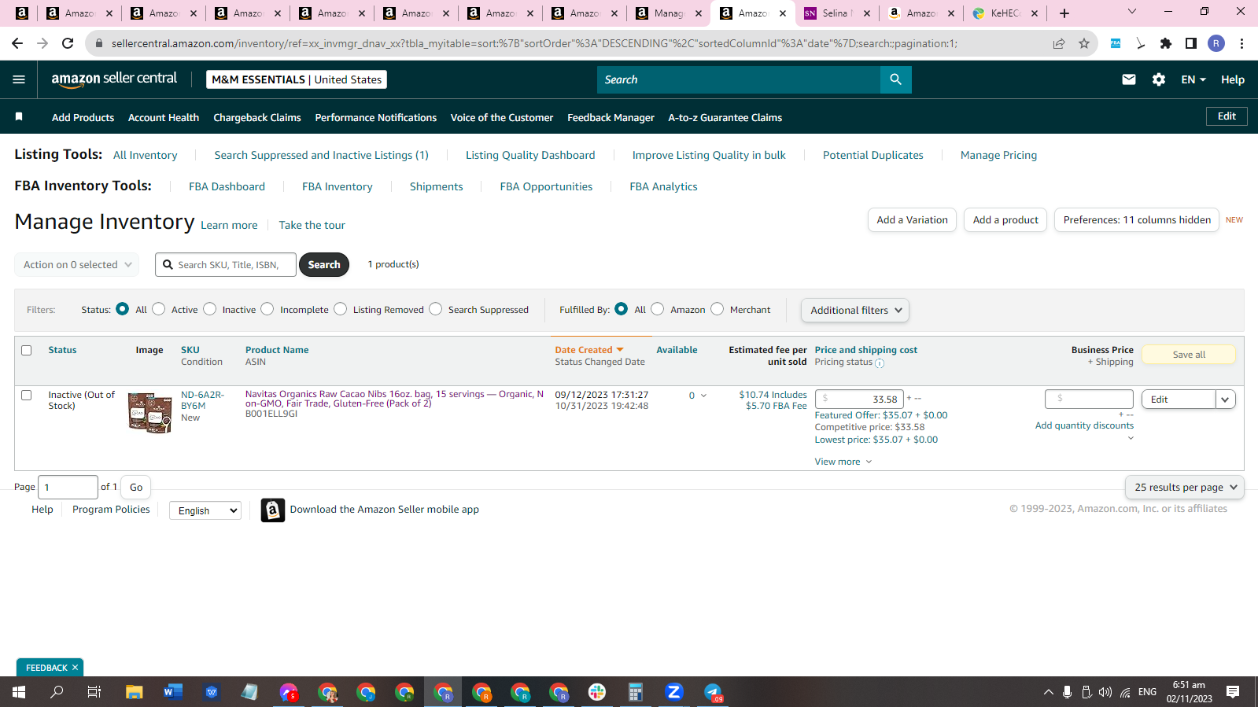Click the Add a Variation button
Viewport: 1258px width, 707px height.
coord(913,220)
